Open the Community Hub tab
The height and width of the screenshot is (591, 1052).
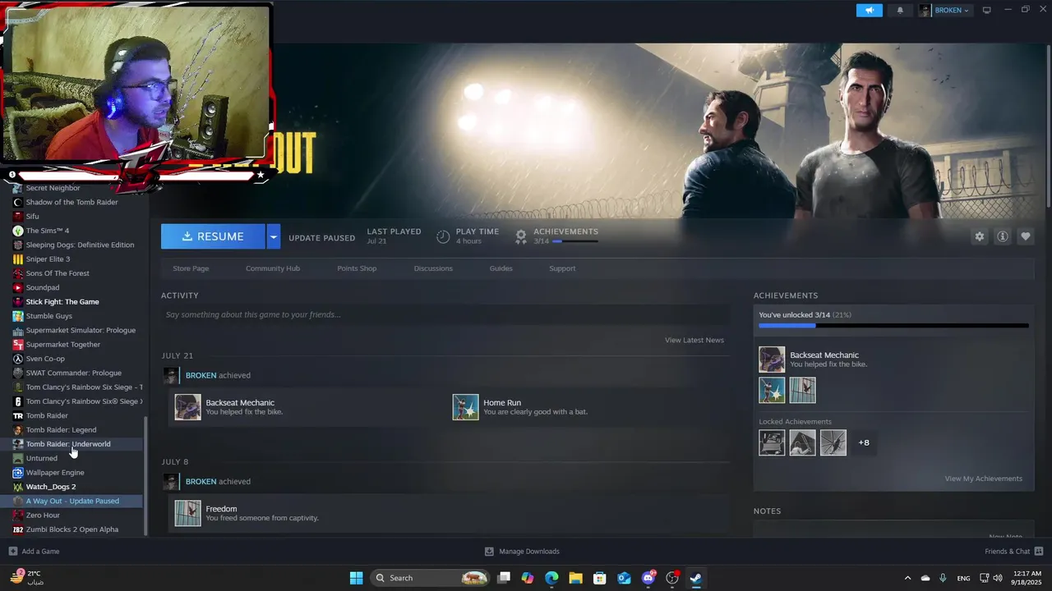[273, 268]
